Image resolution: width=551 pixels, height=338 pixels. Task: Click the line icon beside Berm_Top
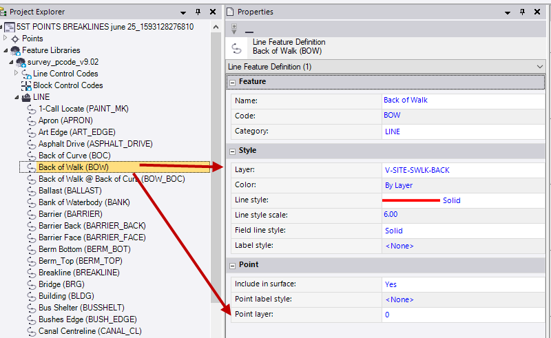click(32, 262)
